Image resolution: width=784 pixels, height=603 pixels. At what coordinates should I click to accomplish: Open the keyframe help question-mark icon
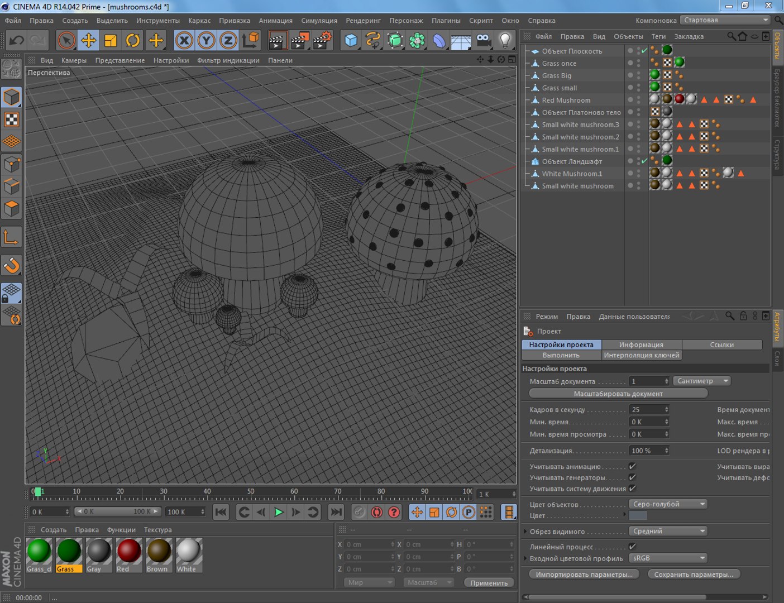(x=394, y=512)
